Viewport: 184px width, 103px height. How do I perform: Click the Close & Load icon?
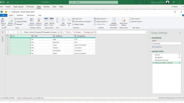coord(3,20)
